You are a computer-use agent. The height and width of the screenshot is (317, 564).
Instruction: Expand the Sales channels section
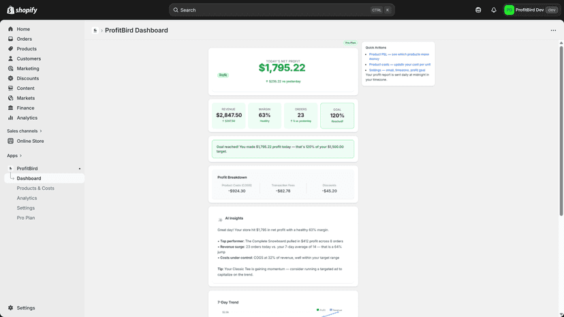click(x=24, y=131)
